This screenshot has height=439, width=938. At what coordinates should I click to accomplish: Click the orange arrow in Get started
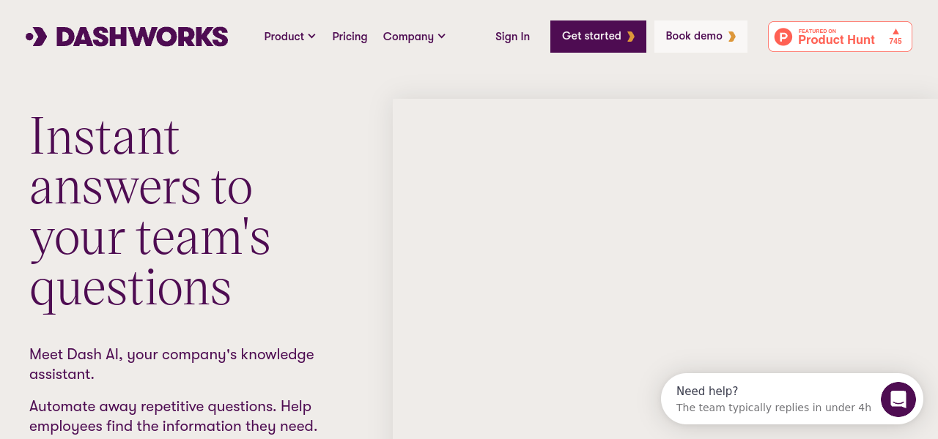631,37
